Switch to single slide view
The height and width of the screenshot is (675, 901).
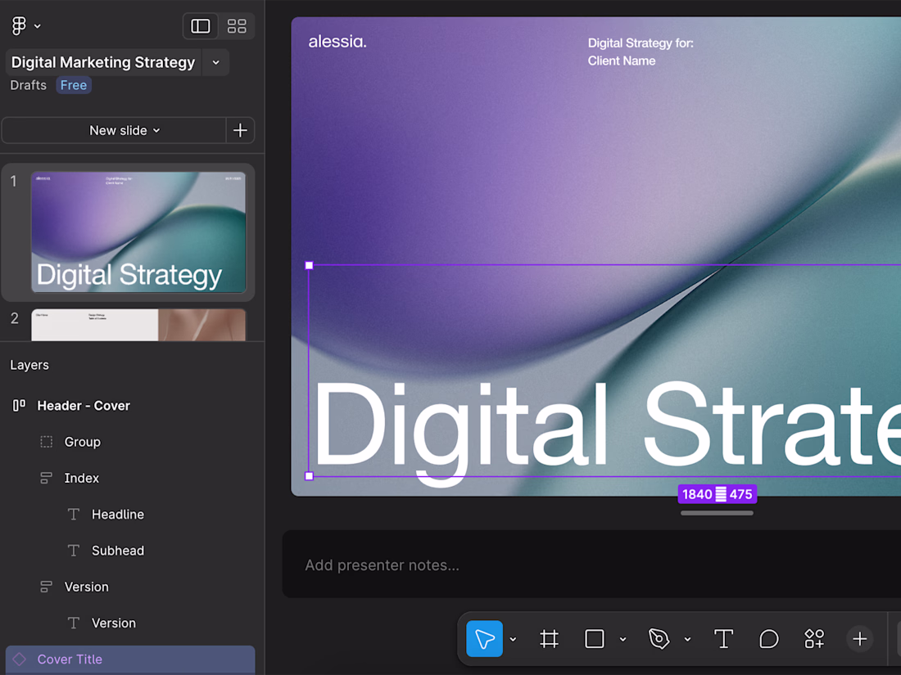click(x=201, y=26)
